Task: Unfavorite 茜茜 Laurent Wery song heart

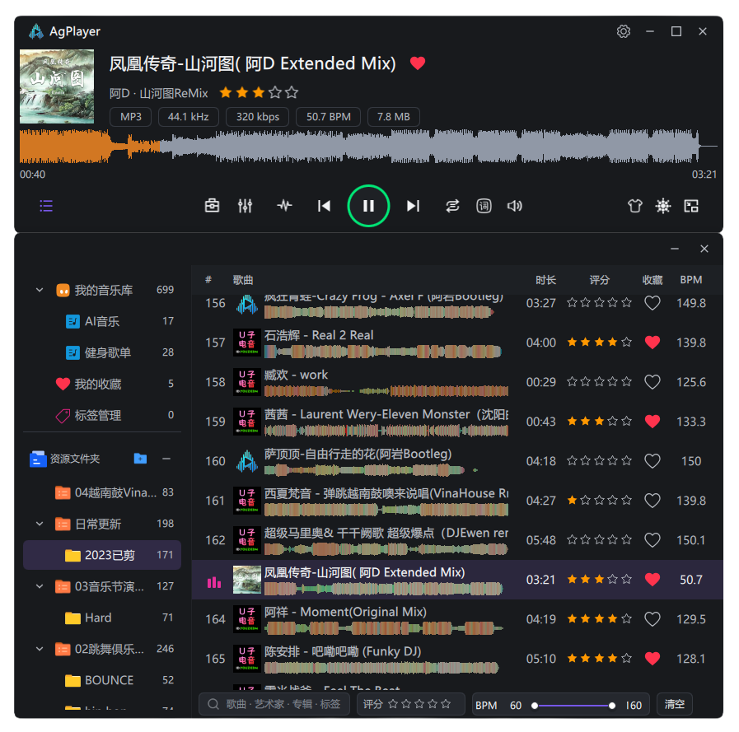Action: 652,422
